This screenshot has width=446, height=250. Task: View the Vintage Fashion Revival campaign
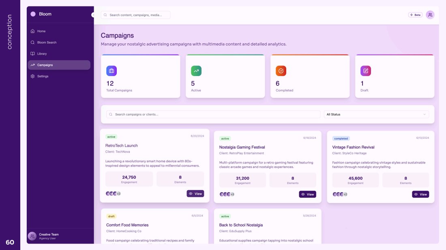tap(420, 195)
